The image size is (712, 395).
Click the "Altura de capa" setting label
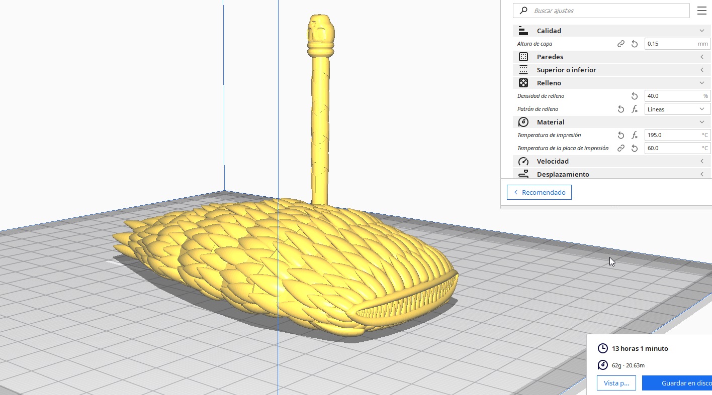[x=535, y=44]
